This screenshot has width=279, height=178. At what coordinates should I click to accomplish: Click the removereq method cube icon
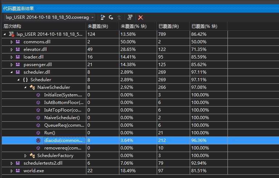pyautogui.click(x=38, y=148)
